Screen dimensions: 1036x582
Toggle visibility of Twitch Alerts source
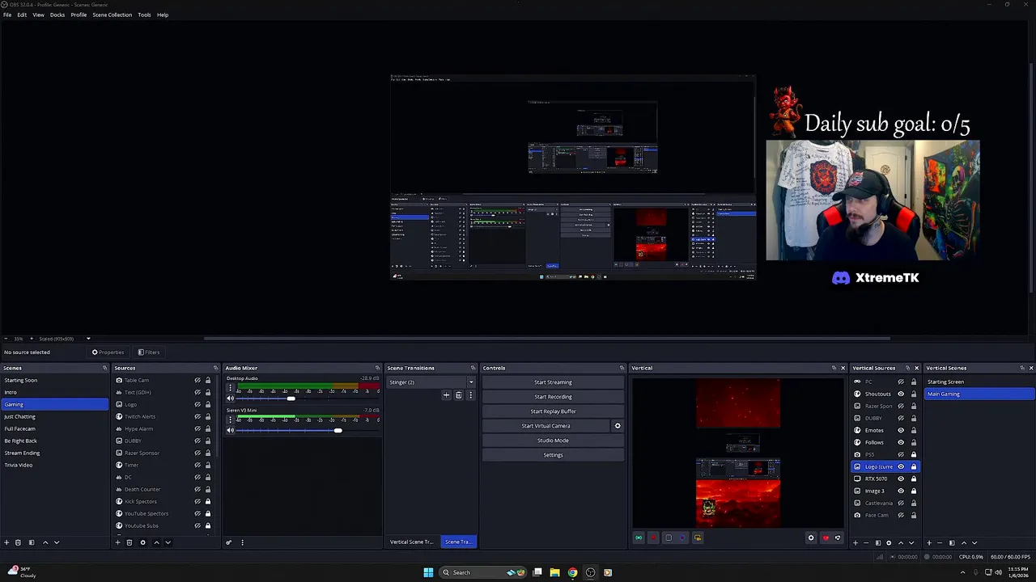(x=197, y=416)
